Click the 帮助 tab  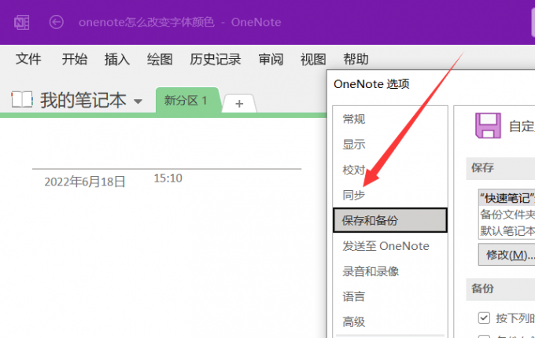(x=356, y=59)
